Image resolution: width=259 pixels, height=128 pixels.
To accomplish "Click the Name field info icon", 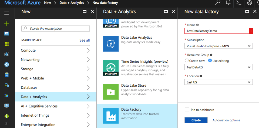I will pos(197,25).
